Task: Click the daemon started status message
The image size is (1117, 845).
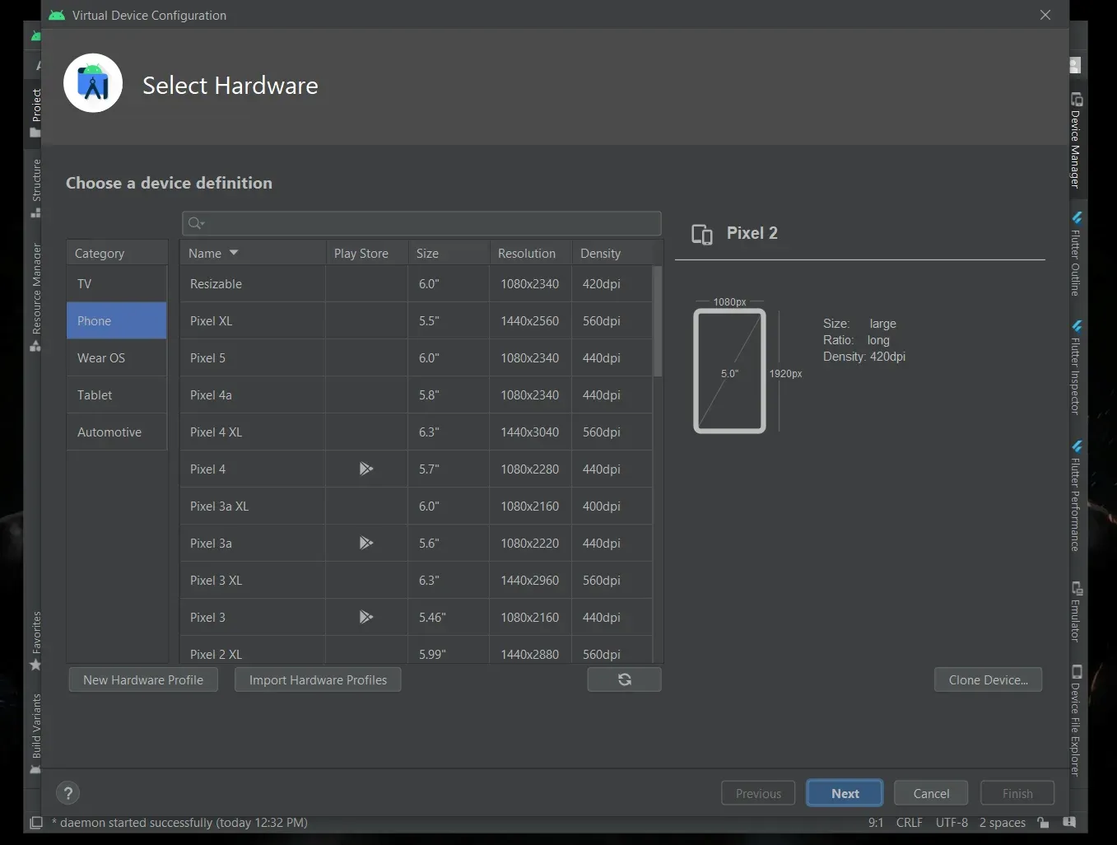Action: coord(179,823)
